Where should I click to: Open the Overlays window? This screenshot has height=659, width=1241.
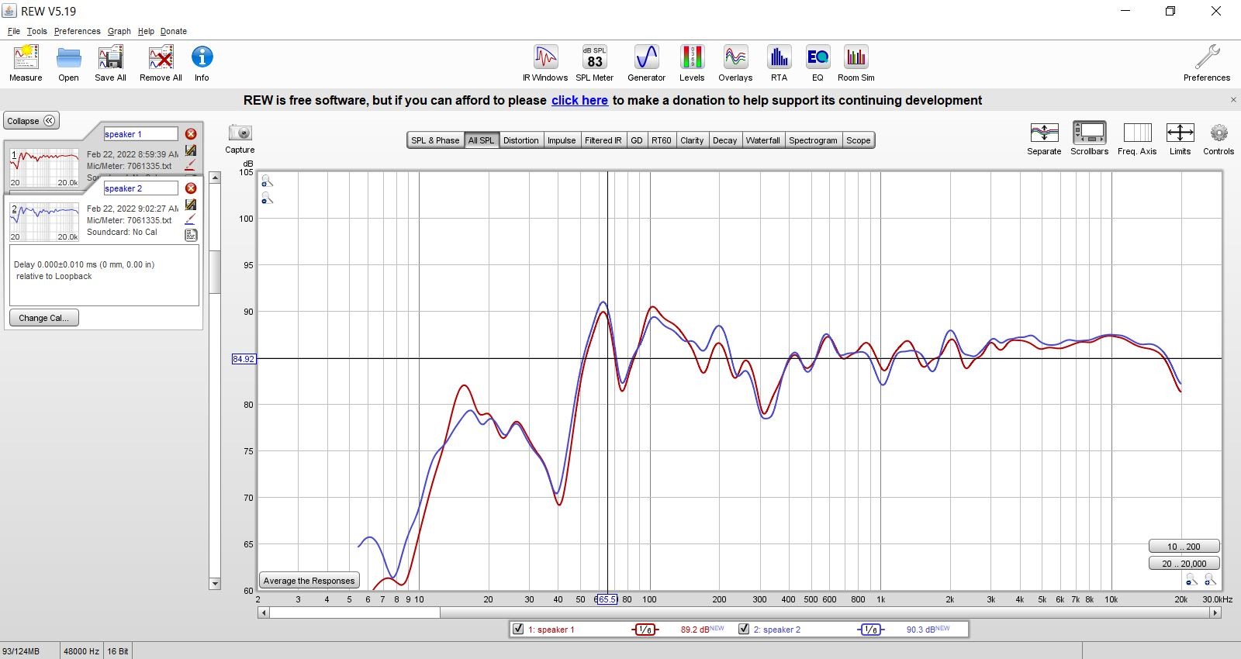click(735, 63)
